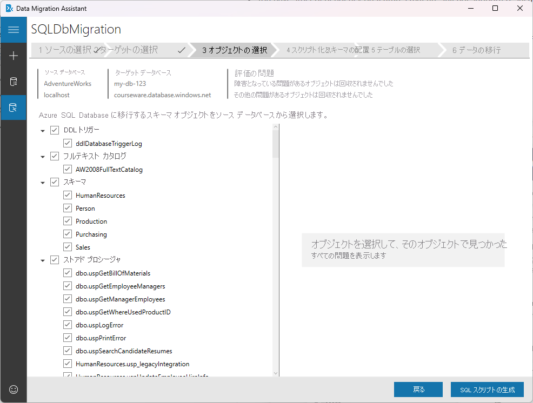Toggle the DDL トリガー group checkbox
This screenshot has height=403, width=533.
click(55, 130)
